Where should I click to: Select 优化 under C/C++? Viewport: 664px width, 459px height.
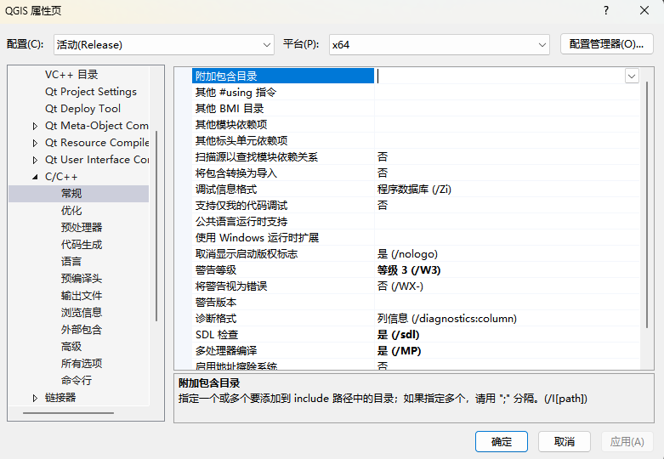pos(71,211)
